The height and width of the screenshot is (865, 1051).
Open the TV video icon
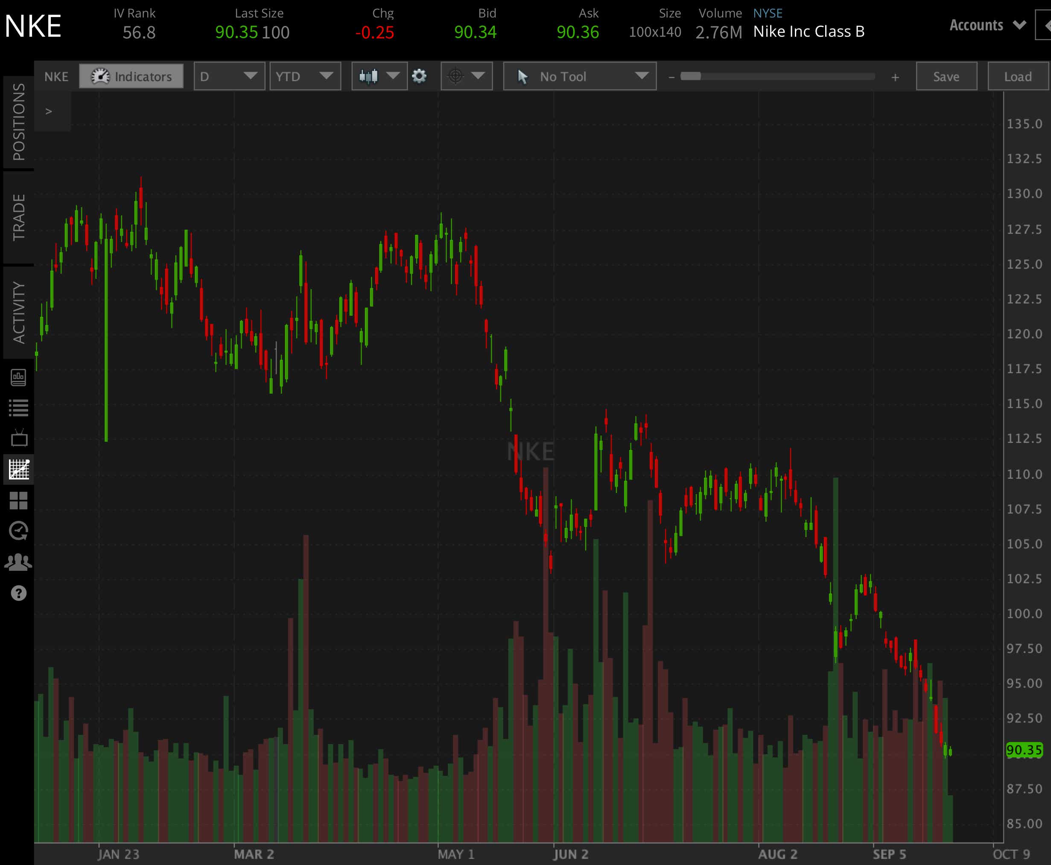19,438
